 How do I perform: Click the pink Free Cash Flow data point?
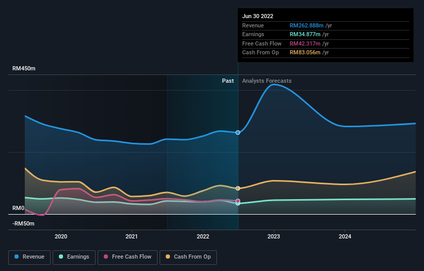tap(238, 201)
